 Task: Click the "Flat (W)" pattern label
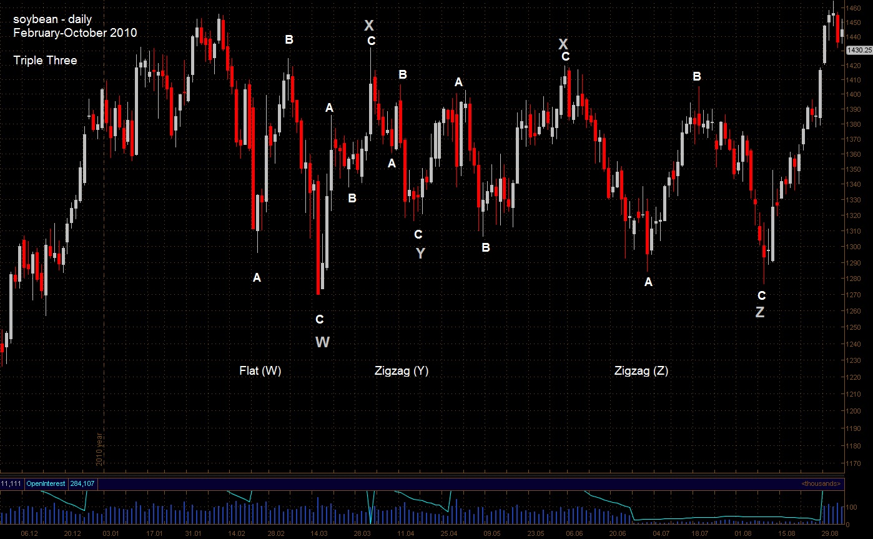tap(261, 370)
